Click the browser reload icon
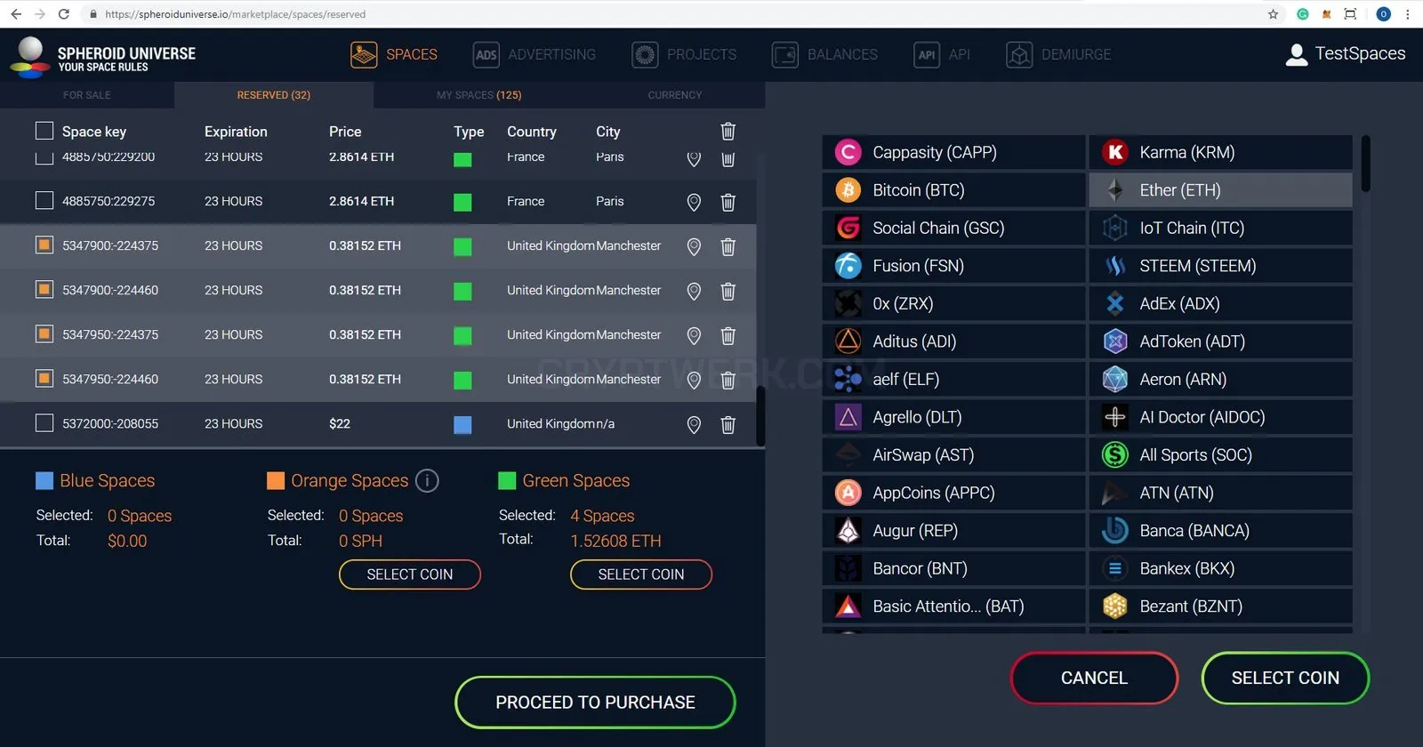The height and width of the screenshot is (747, 1423). (63, 14)
